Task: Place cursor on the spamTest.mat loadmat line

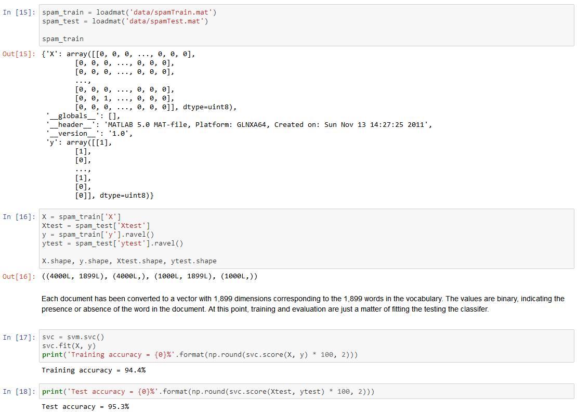Action: coord(125,21)
